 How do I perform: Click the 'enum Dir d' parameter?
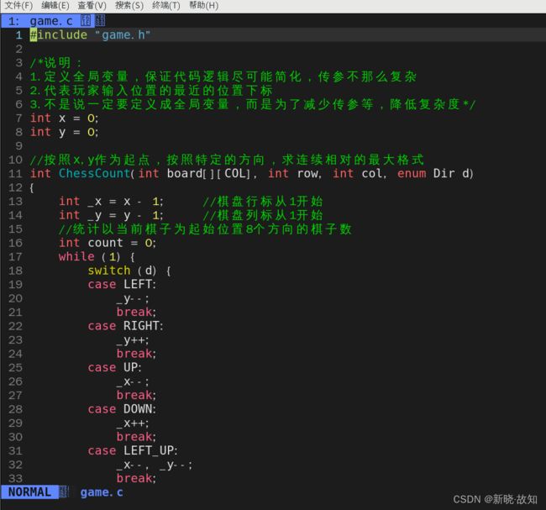pyautogui.click(x=435, y=173)
